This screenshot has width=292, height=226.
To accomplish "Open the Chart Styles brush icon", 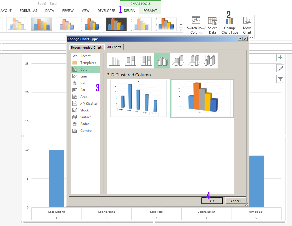I will (280, 68).
